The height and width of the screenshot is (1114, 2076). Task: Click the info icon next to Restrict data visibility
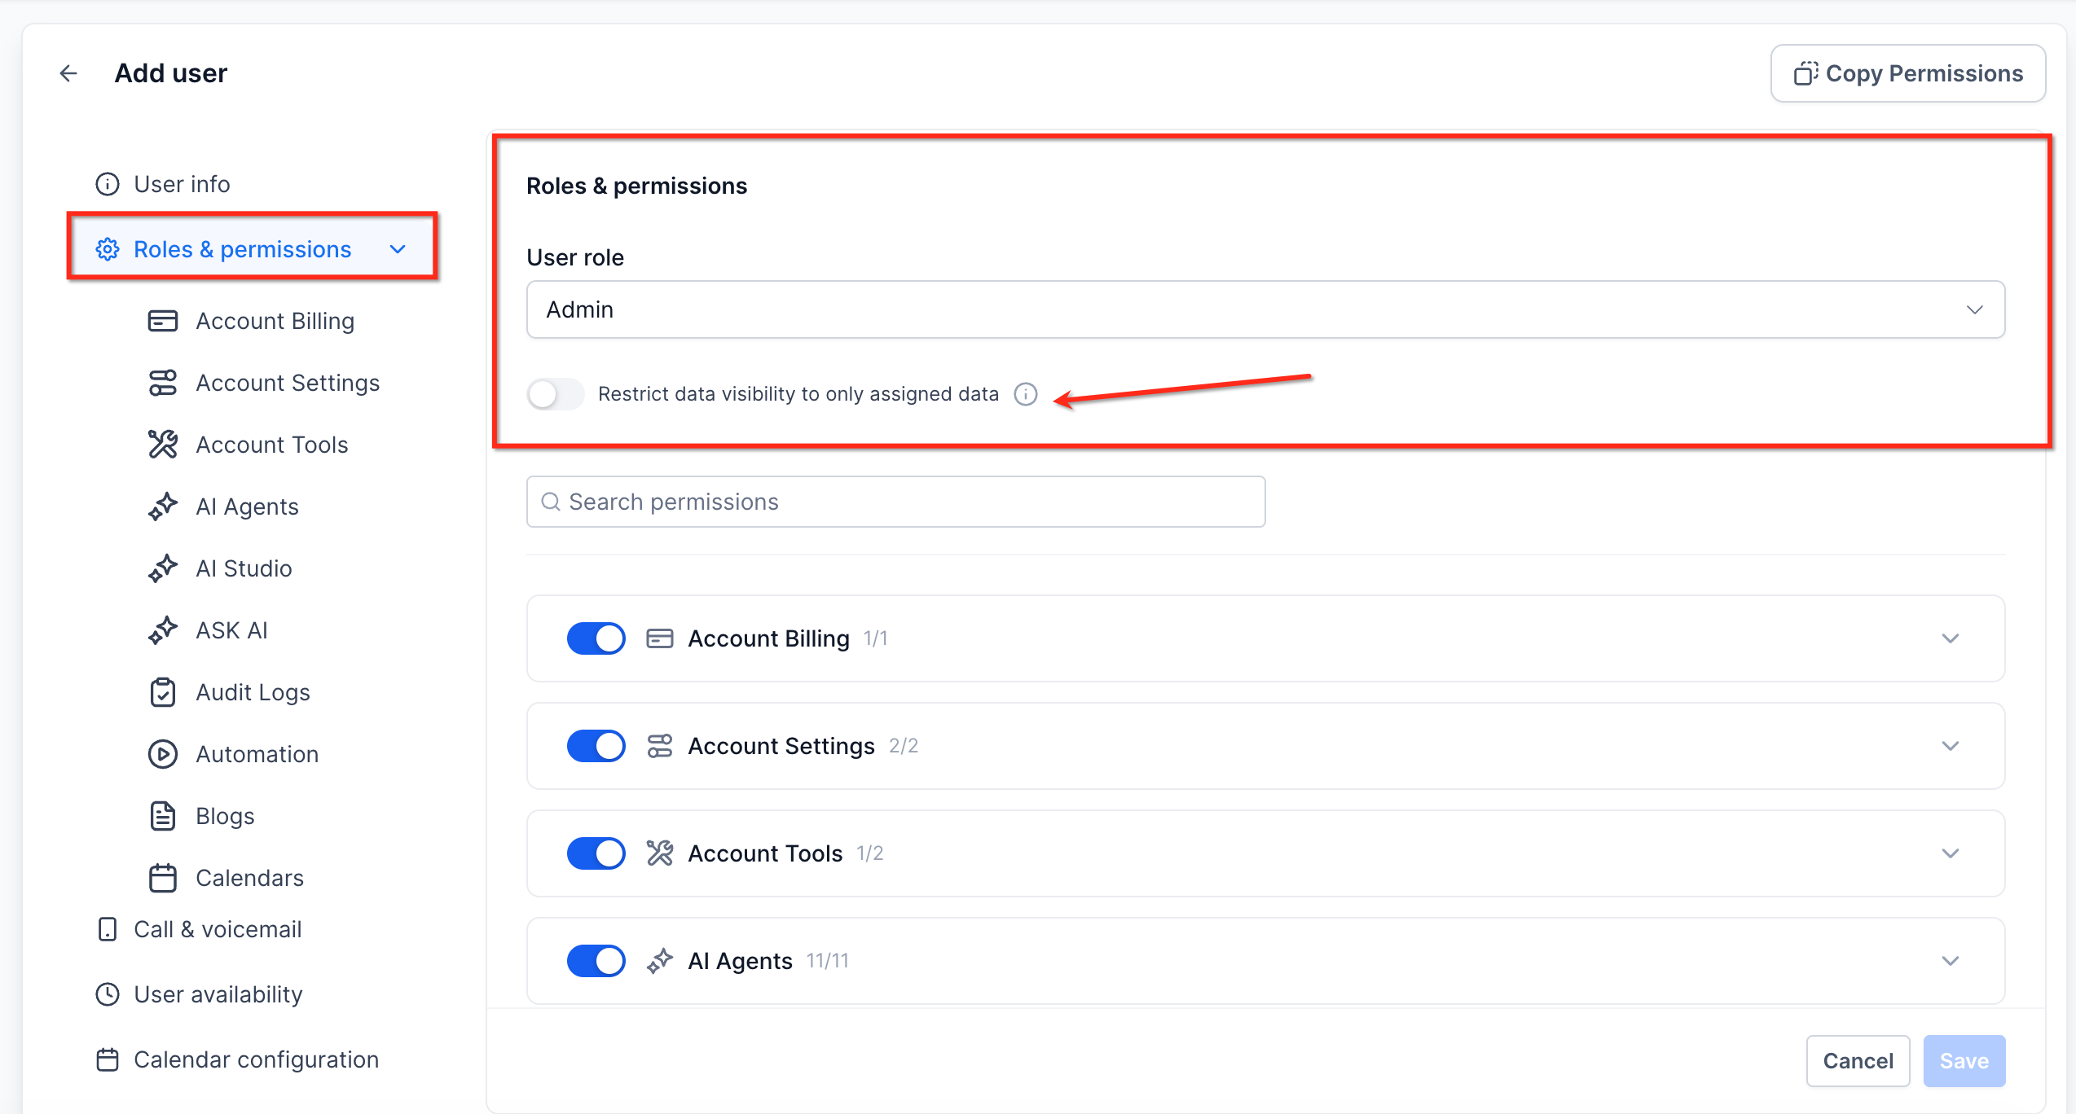[1025, 394]
